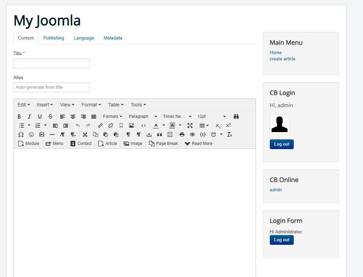Expand the numbered list style arrow
The width and height of the screenshot is (363, 277).
(x=45, y=125)
